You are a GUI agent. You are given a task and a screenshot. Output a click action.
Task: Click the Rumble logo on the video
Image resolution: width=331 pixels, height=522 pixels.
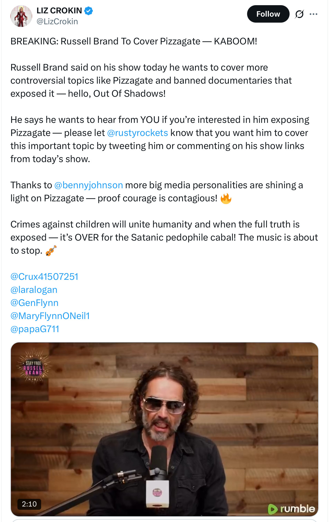[291, 509]
